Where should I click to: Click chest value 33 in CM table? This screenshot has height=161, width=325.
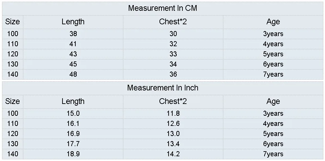(173, 54)
